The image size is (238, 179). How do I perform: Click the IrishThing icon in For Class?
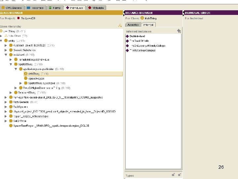pyautogui.click(x=142, y=18)
